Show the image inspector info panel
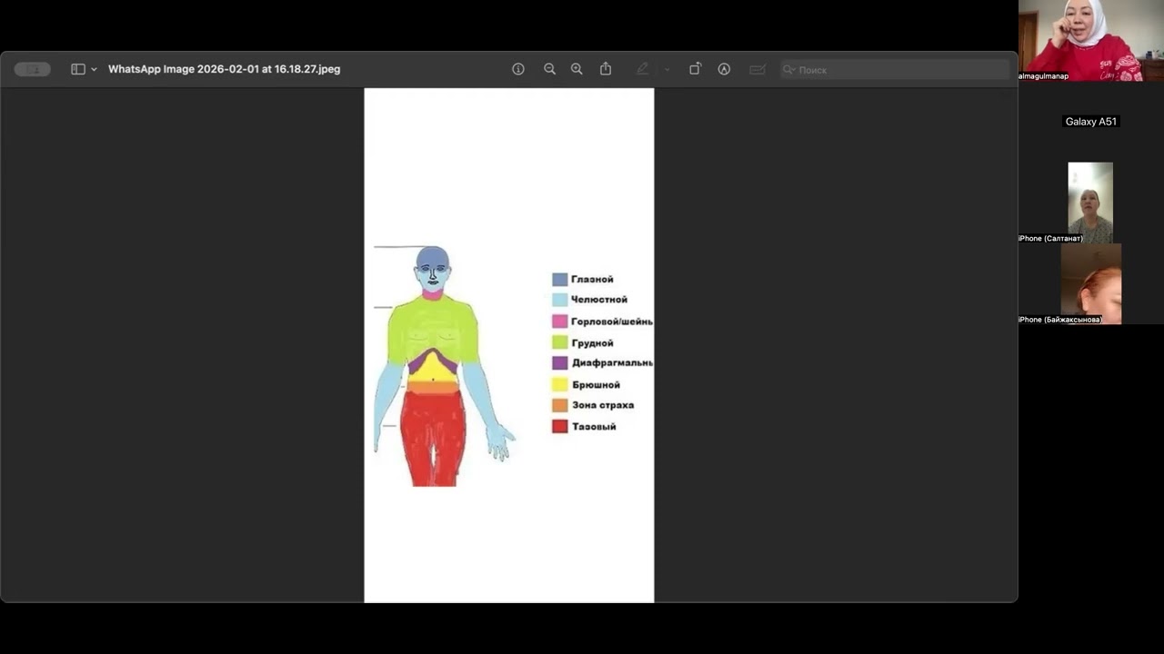 (518, 69)
